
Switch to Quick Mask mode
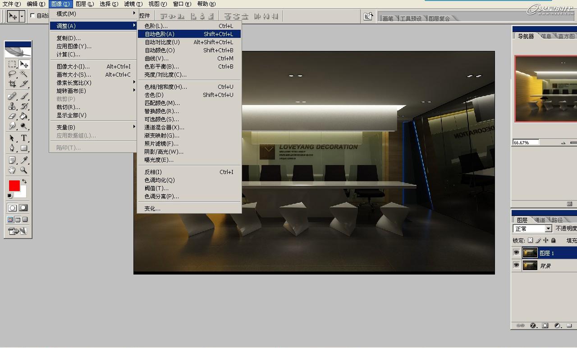23,208
